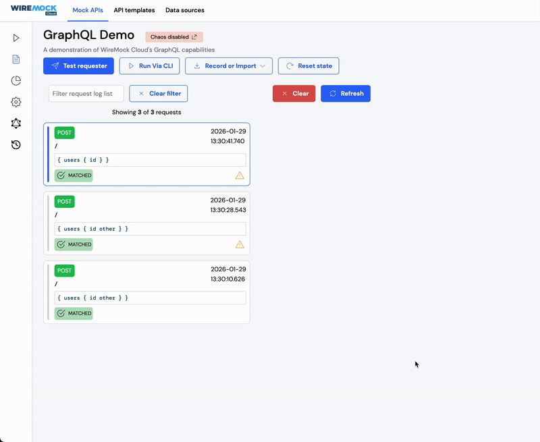Click the filter request log list field
The width and height of the screenshot is (540, 442).
coord(86,93)
